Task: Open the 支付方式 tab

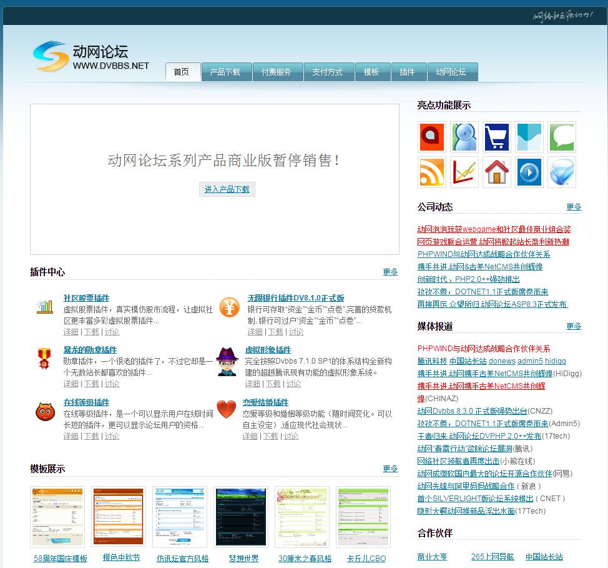Action: [x=329, y=72]
